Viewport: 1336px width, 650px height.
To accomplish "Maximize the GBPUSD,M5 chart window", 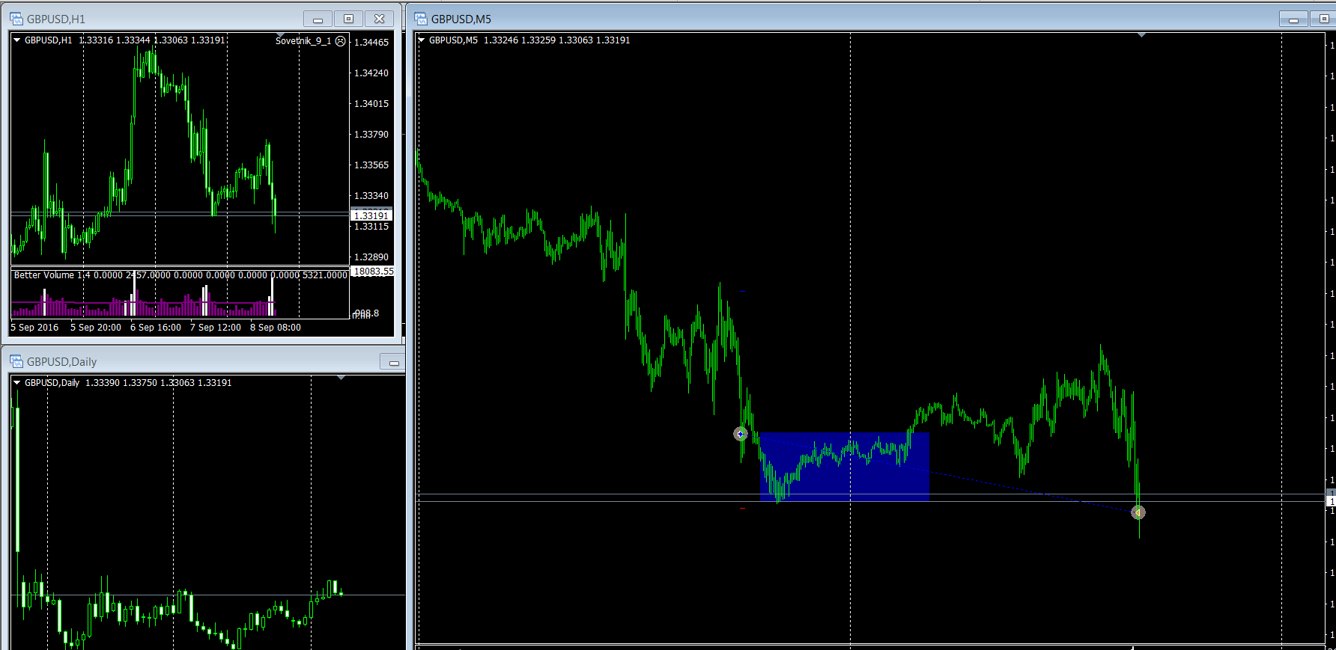I will click(x=1323, y=19).
